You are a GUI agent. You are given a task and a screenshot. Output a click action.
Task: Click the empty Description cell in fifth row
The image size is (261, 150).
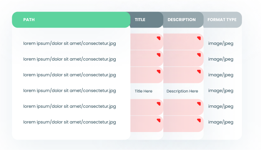[x=183, y=107]
